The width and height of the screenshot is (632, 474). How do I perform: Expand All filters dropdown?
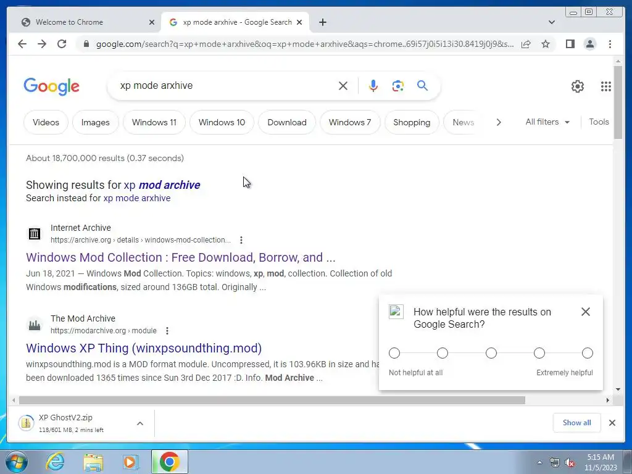coord(547,122)
